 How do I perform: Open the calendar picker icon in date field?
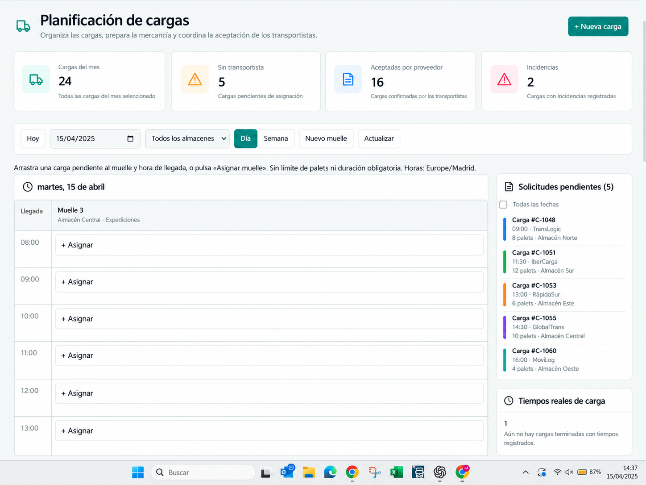tap(130, 138)
